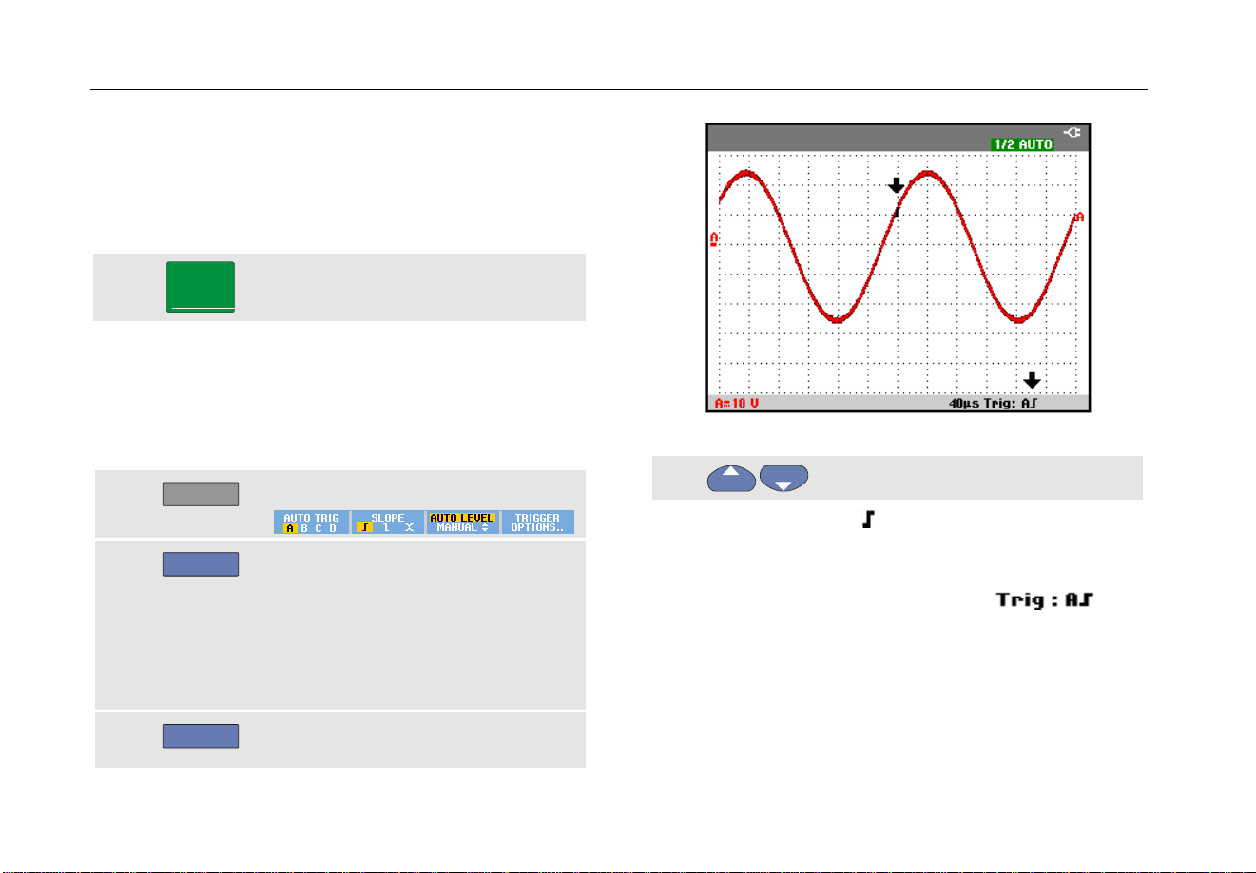Select the falling edge slope icon
Viewport: 1256px width, 873px height.
pos(387,527)
